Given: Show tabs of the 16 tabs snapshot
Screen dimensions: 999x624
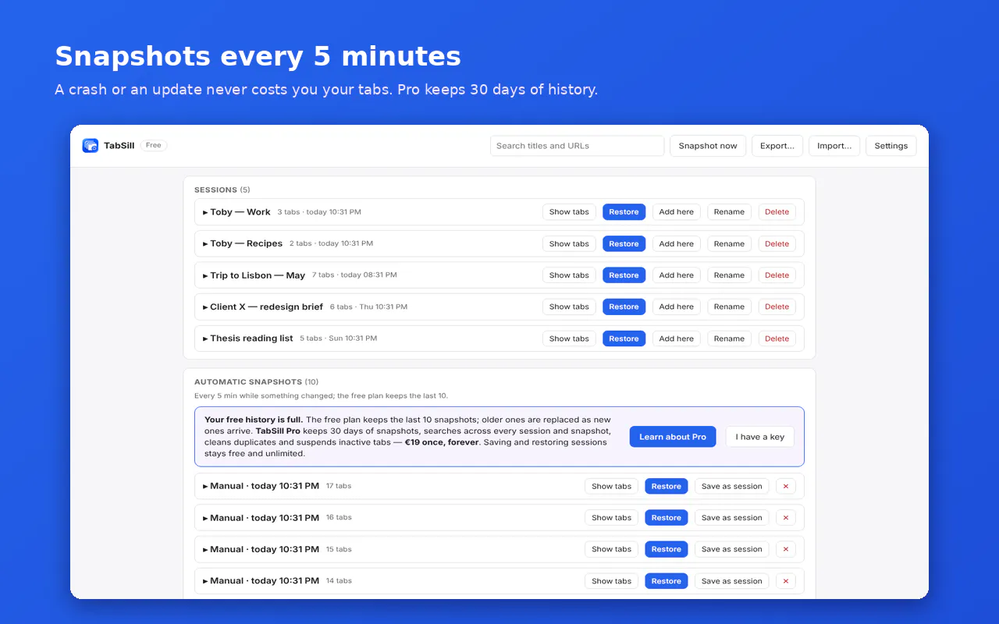Looking at the screenshot, I should (x=611, y=518).
